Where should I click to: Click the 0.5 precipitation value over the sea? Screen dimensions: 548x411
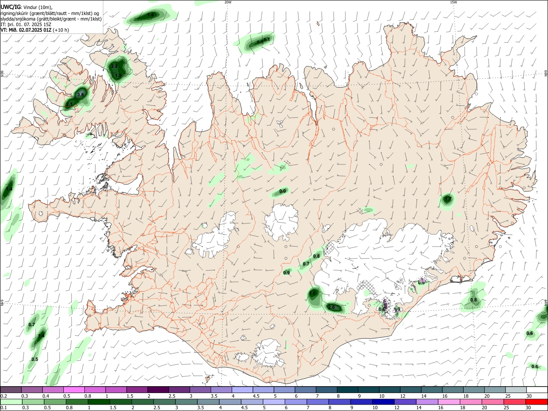click(x=35, y=359)
